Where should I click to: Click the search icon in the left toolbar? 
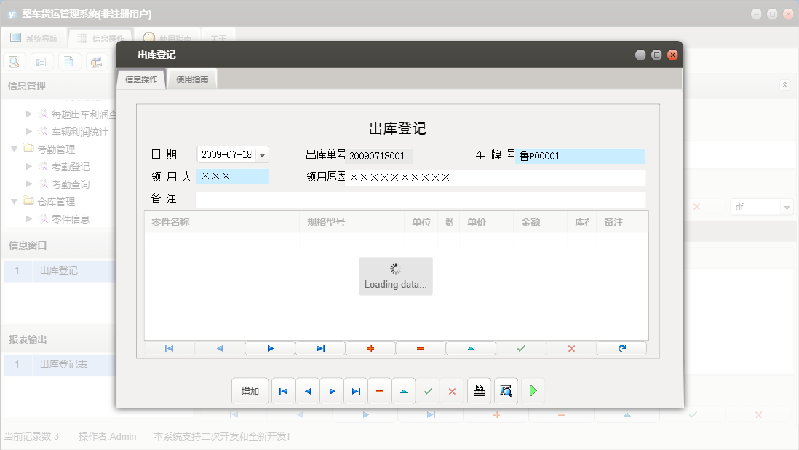14,61
